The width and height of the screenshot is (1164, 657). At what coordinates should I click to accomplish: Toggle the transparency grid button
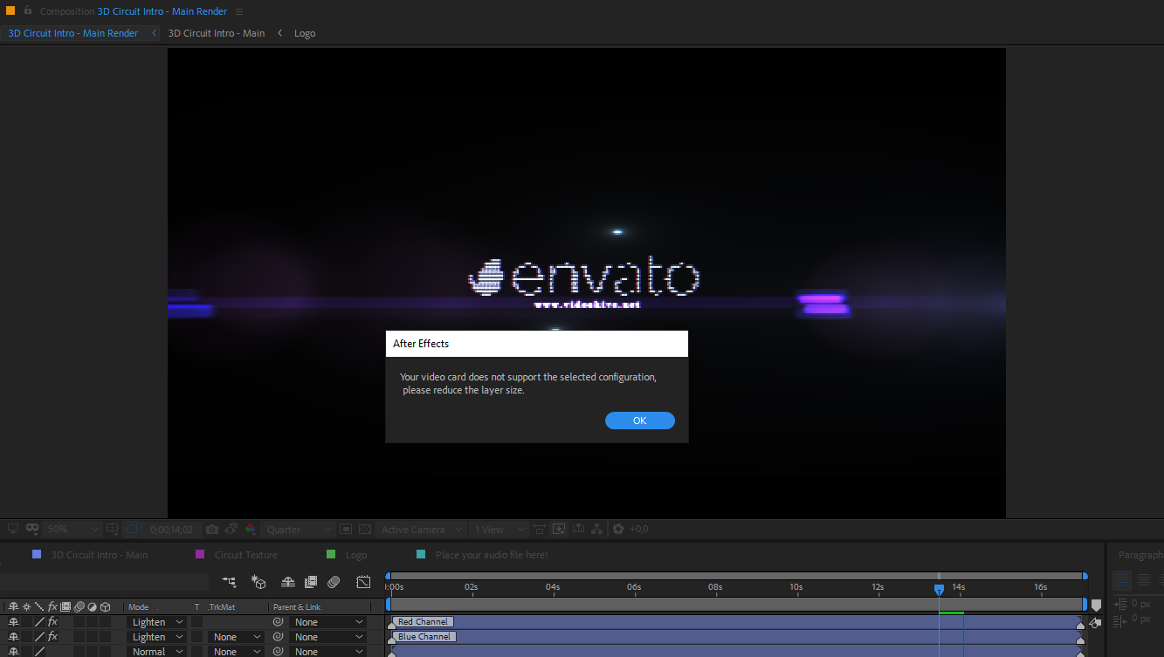pos(365,529)
